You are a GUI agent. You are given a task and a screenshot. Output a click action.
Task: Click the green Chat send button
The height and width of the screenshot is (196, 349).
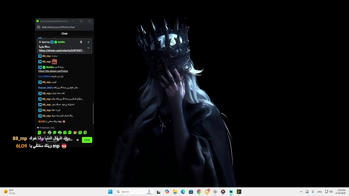tap(87, 140)
